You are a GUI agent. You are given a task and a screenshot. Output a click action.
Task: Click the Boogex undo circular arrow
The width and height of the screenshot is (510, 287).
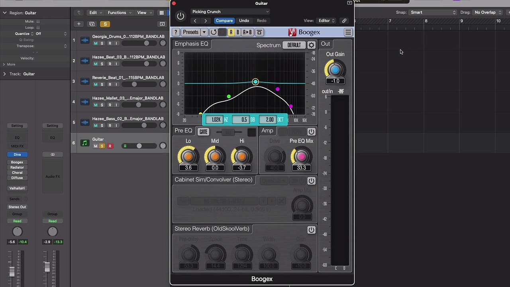214,32
